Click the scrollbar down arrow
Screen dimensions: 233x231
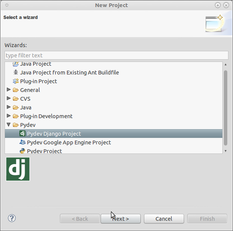pyautogui.click(x=225, y=151)
